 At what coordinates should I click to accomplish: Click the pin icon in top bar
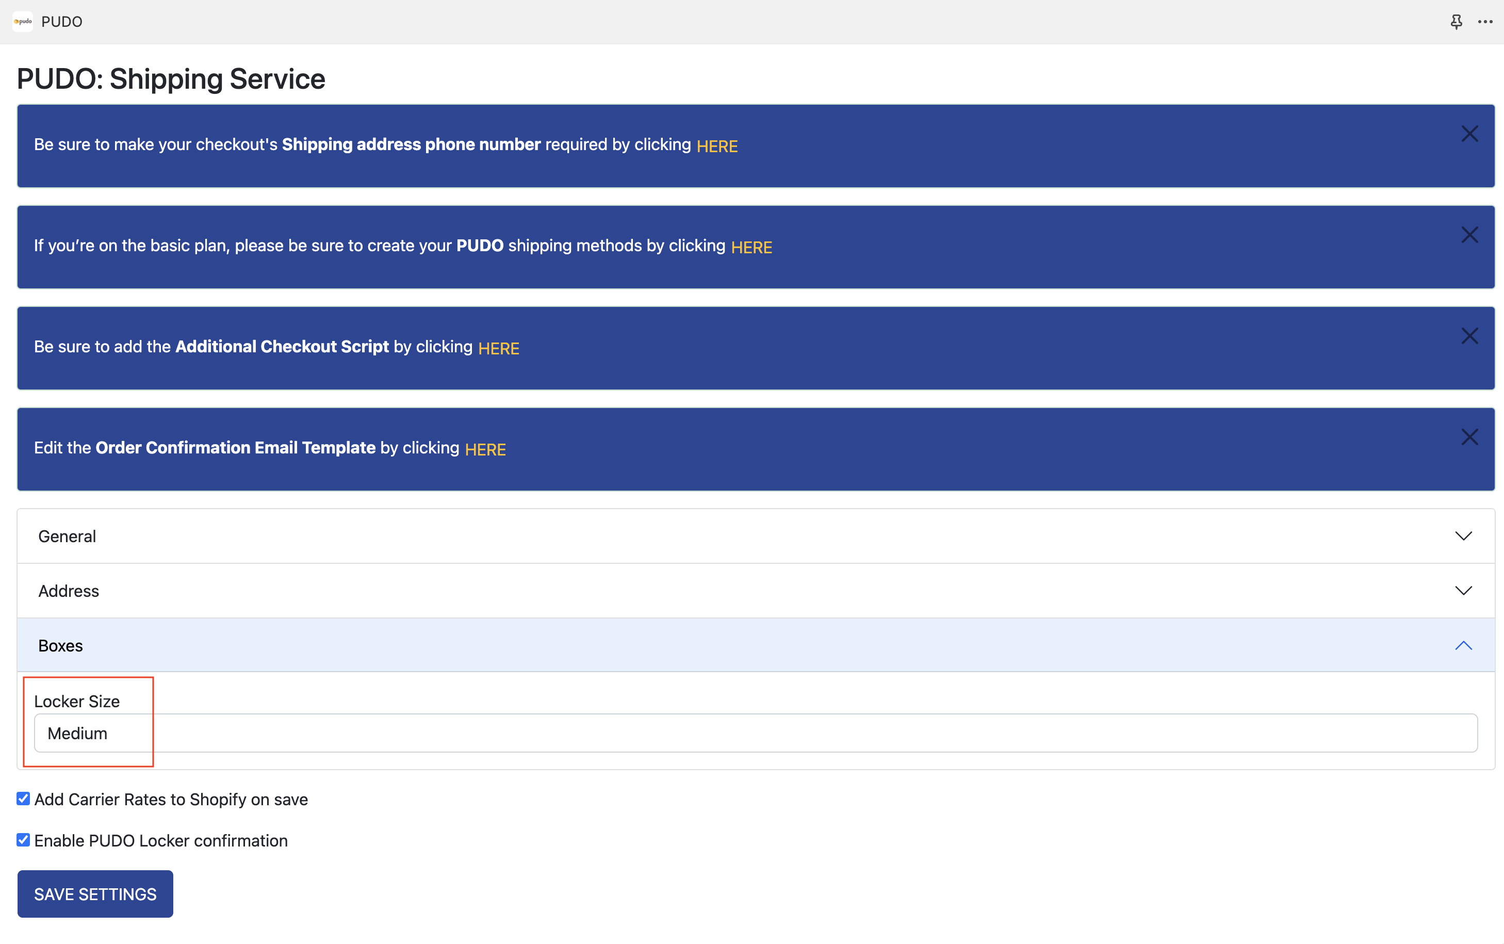[x=1456, y=22]
